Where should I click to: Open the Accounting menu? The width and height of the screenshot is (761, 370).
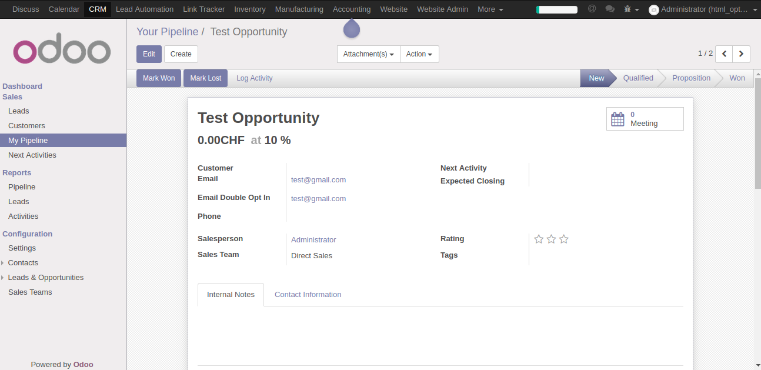352,9
